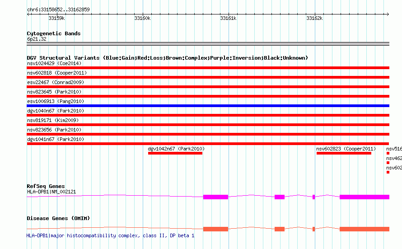The height and width of the screenshot is (249, 402).
Task: Click the 33160k ruler label
Action: (x=142, y=18)
